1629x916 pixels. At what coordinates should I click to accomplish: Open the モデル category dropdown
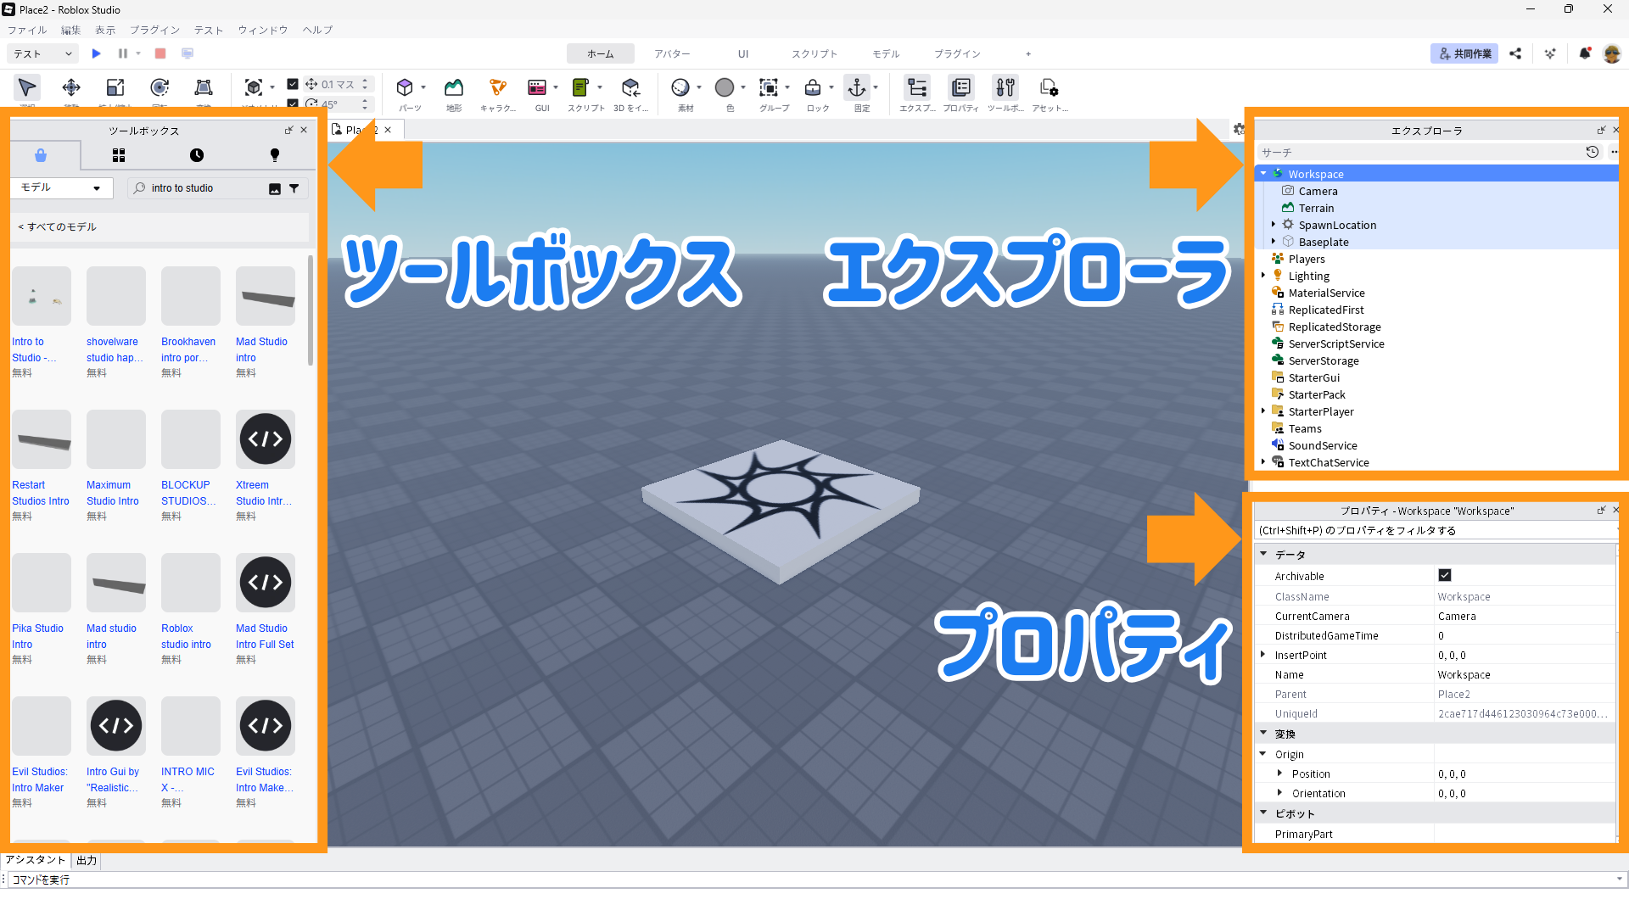tap(59, 187)
